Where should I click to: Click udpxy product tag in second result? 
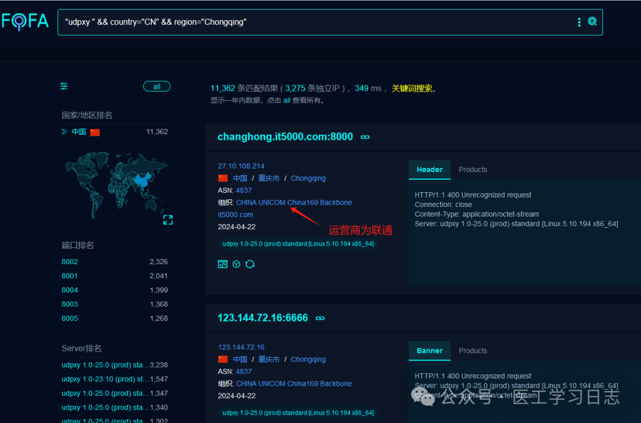[x=298, y=413]
